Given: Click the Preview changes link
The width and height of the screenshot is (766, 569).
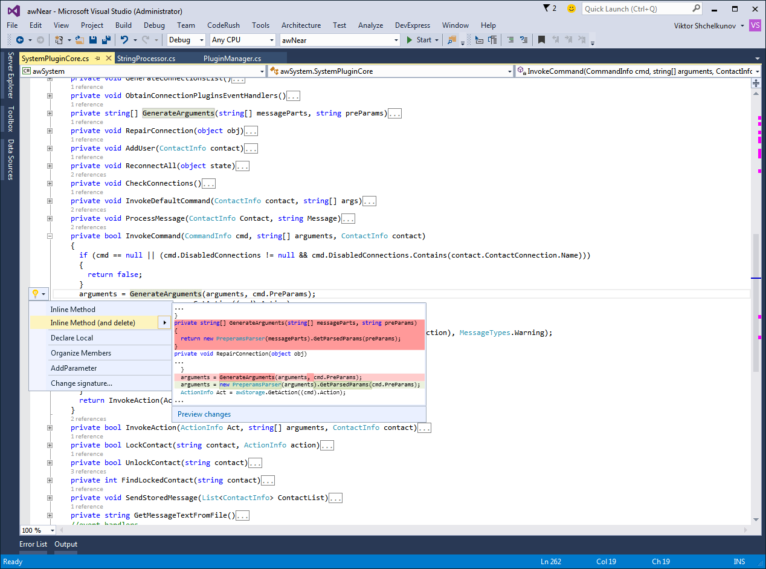Looking at the screenshot, I should [204, 414].
